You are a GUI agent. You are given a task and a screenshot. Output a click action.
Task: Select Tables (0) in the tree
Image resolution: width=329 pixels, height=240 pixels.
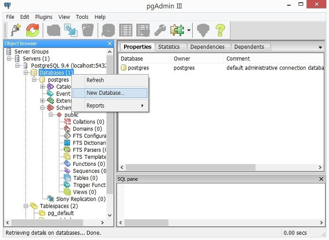point(85,178)
